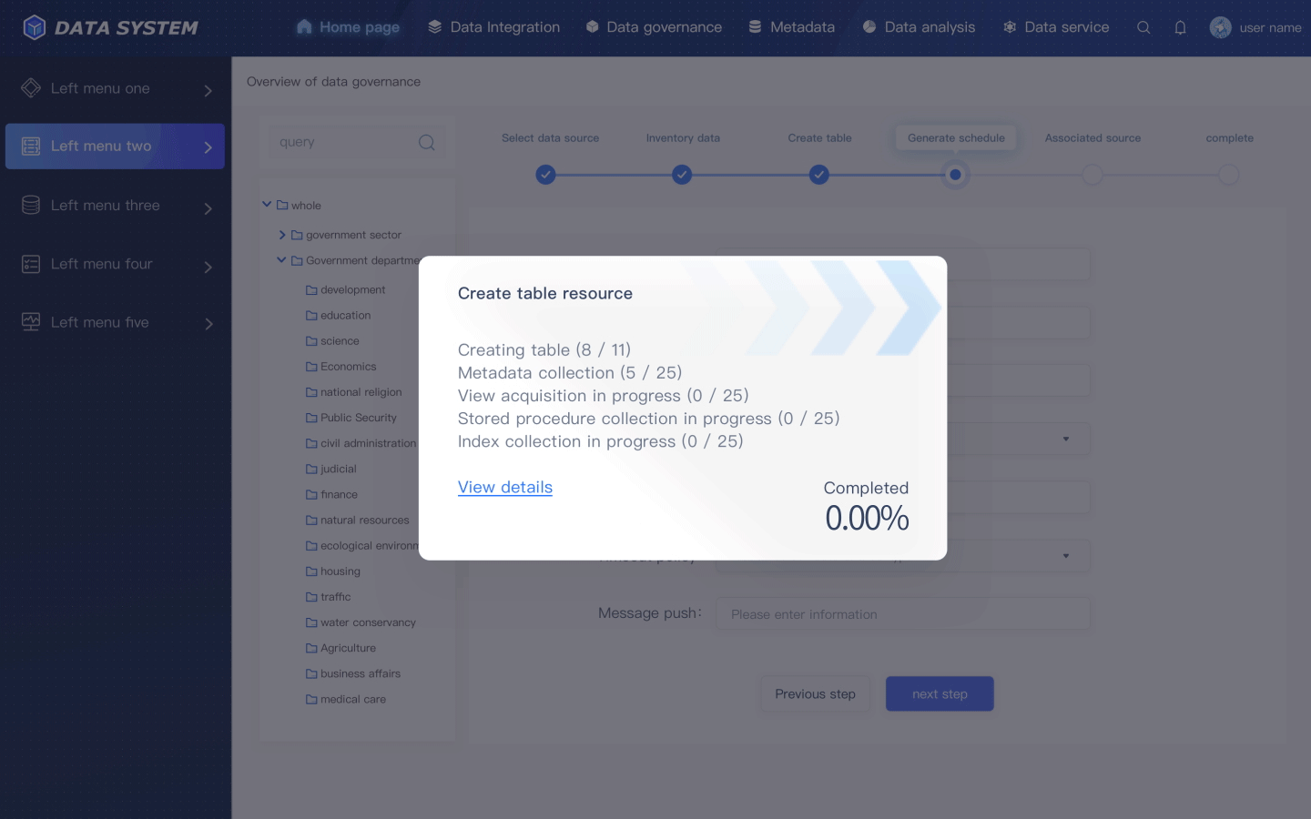Screen dimensions: 1311x819
Task: Click the query search magnifier icon
Action: (x=426, y=143)
